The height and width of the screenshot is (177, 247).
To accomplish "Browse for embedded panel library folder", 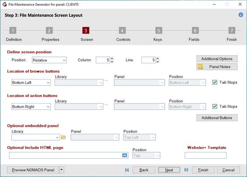I will [x=64, y=137].
